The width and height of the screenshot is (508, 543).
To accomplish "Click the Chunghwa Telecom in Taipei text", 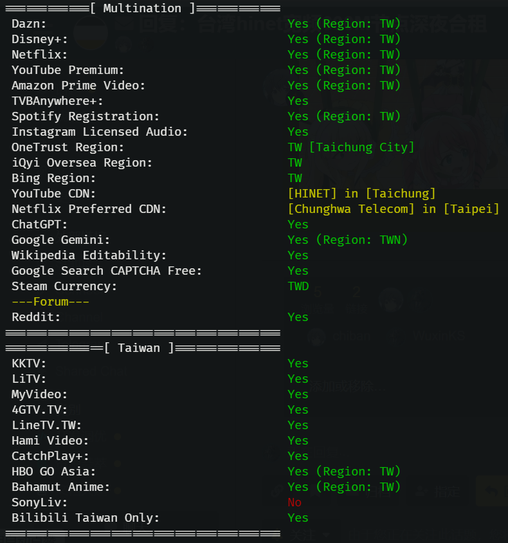I will (394, 209).
